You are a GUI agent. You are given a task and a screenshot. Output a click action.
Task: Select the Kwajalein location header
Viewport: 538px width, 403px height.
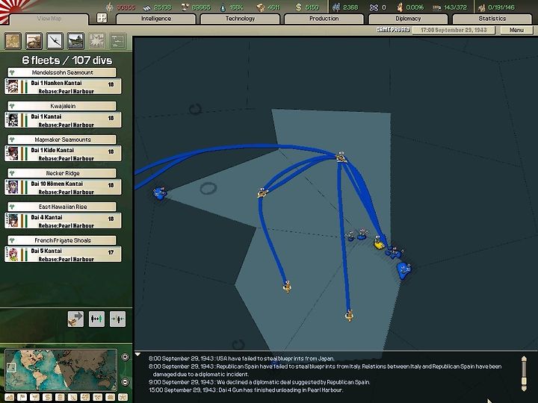coord(62,106)
